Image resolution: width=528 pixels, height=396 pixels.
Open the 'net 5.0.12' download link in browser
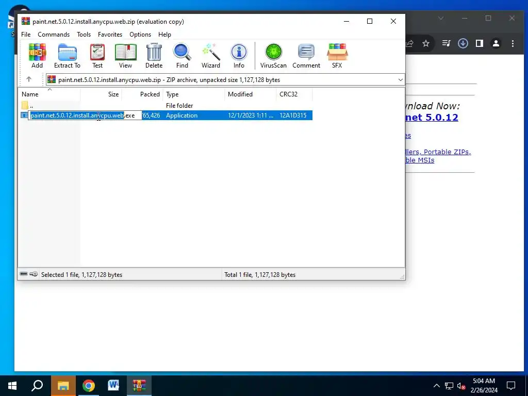tap(432, 117)
